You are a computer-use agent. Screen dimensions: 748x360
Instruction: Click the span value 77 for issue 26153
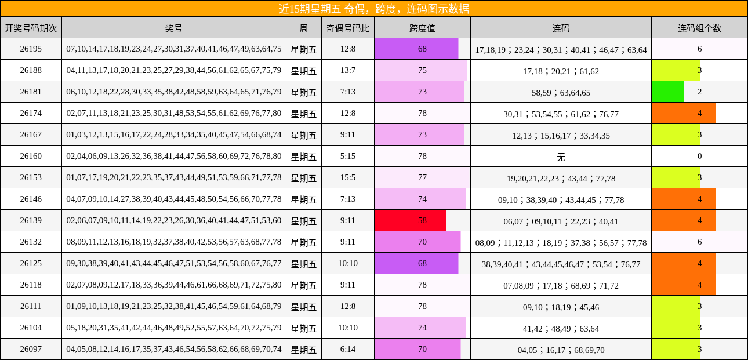click(x=422, y=177)
